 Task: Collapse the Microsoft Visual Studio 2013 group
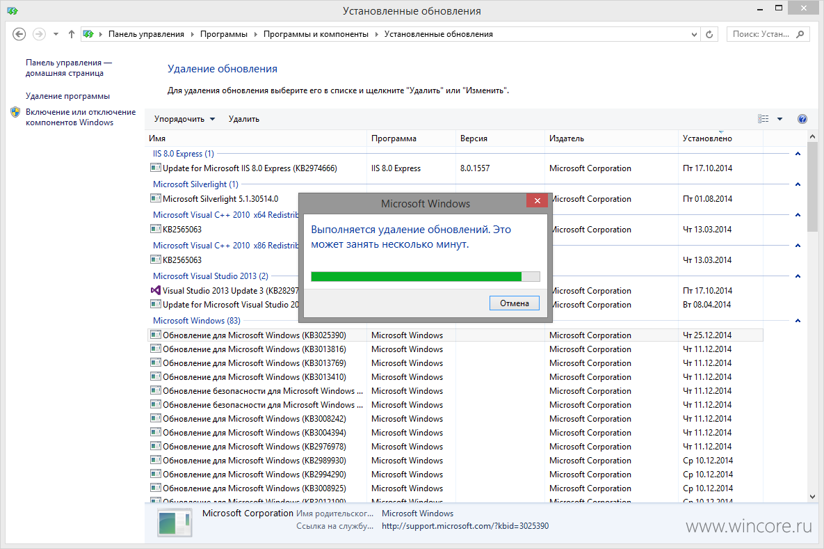tap(798, 276)
